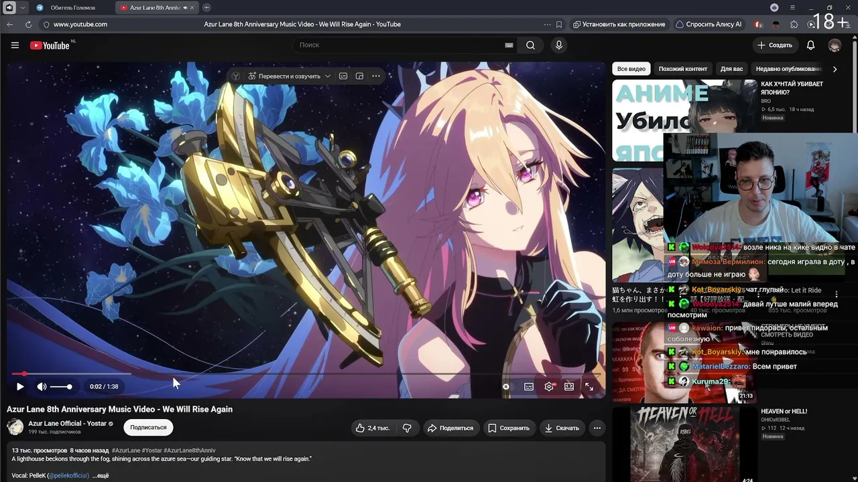Click the sound indicator at top-left corner
The height and width of the screenshot is (482, 858).
pos(9,7)
